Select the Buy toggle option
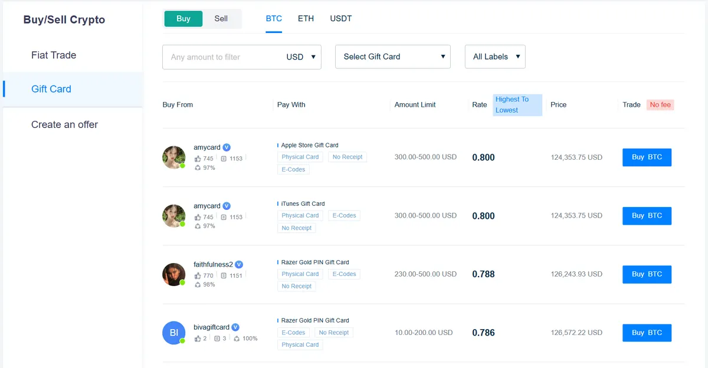 183,19
